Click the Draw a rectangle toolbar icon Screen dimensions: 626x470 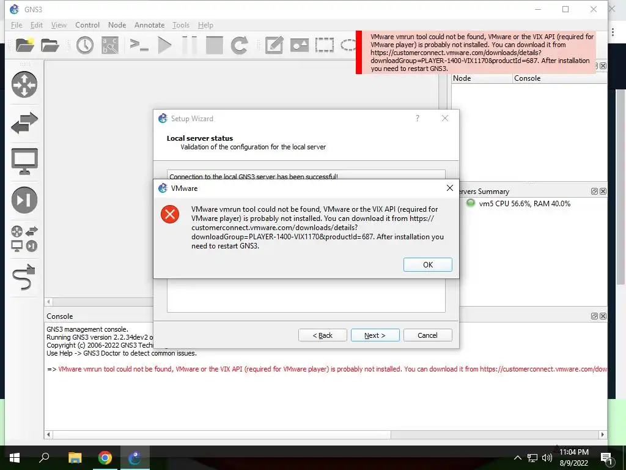(x=324, y=45)
